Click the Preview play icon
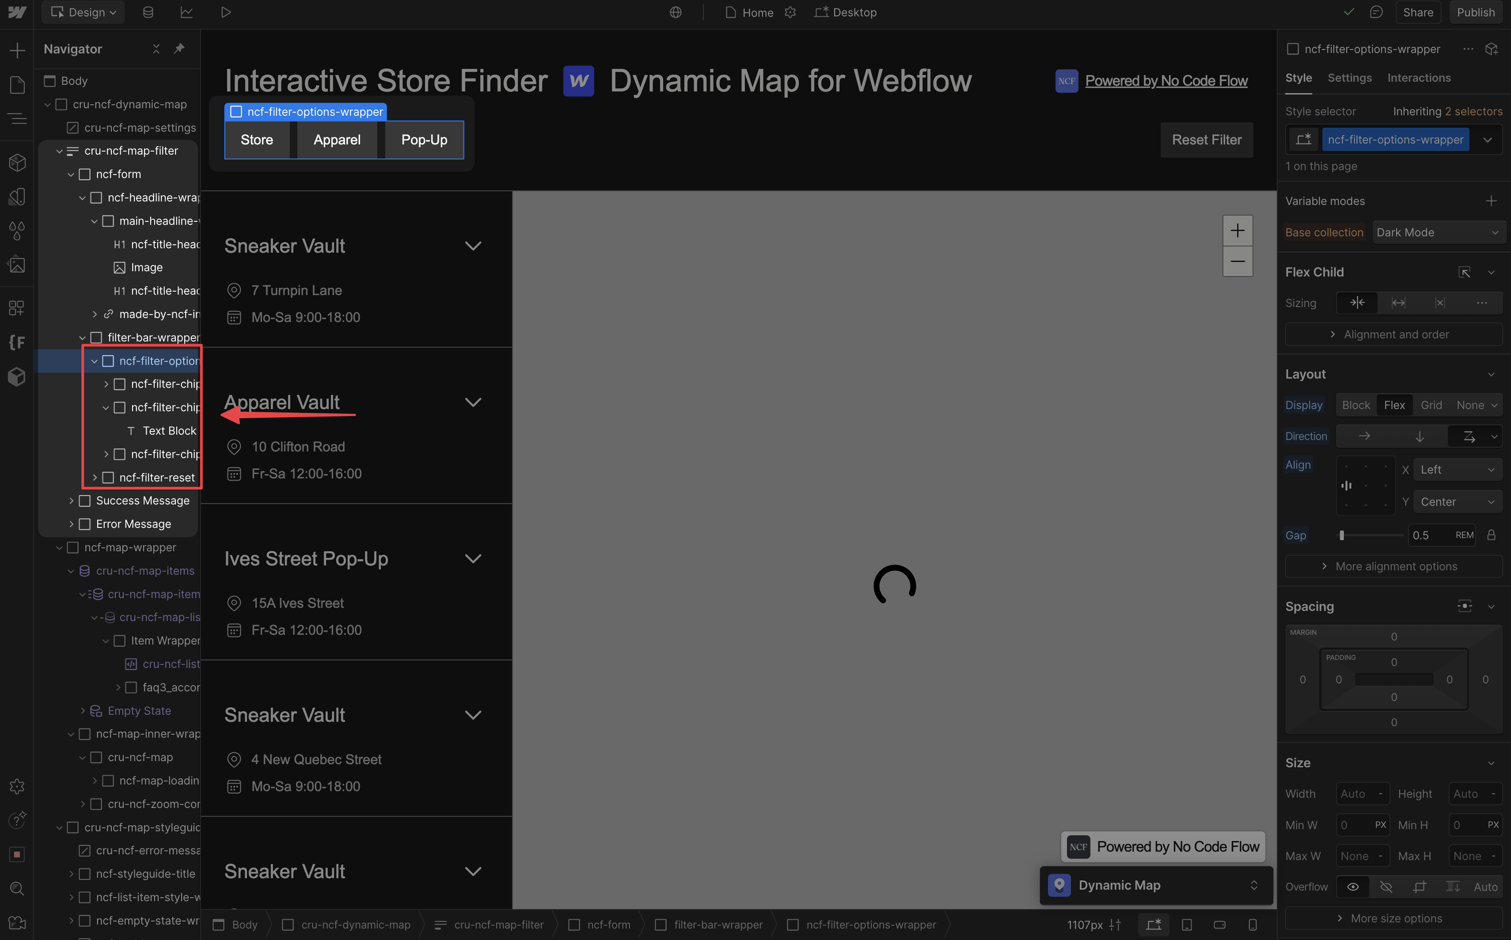Screen dimensions: 1511x940 (x=226, y=12)
